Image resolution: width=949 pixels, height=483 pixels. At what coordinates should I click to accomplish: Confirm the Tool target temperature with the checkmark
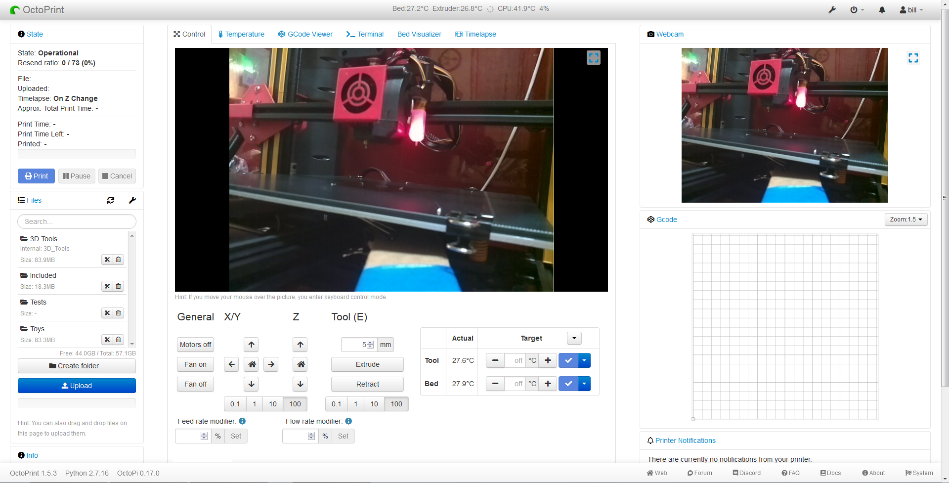point(568,360)
